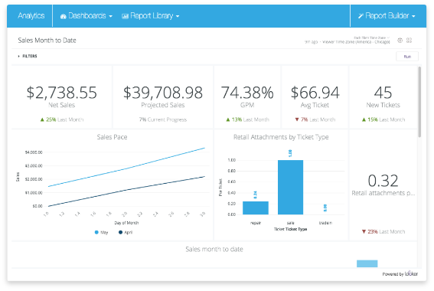Click the dashboard vertical scrollbar

point(419,102)
